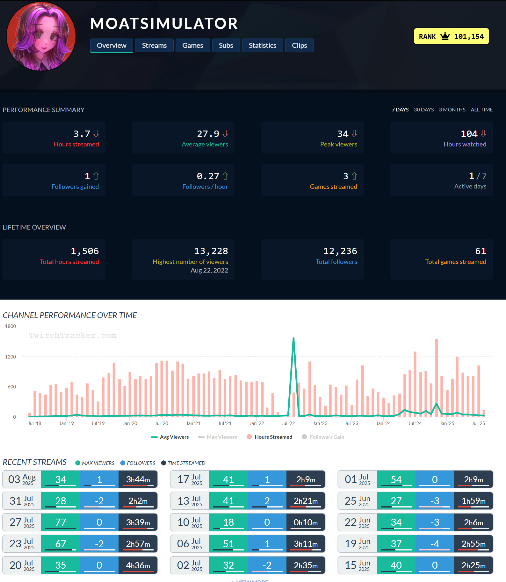This screenshot has height=582, width=506.
Task: Click the Total hours streamed 1,506 card
Action: [x=54, y=259]
